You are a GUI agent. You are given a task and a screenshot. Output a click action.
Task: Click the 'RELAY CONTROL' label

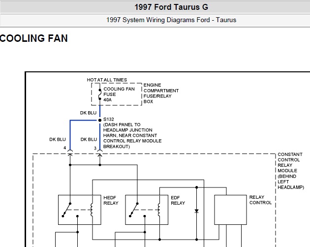[260, 200]
